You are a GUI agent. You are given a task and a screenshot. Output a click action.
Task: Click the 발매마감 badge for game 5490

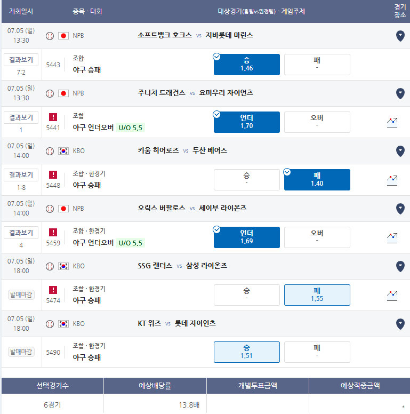point(21,352)
